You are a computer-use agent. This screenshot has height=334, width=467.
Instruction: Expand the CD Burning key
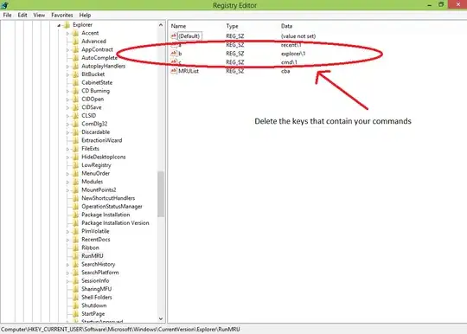tap(67, 91)
